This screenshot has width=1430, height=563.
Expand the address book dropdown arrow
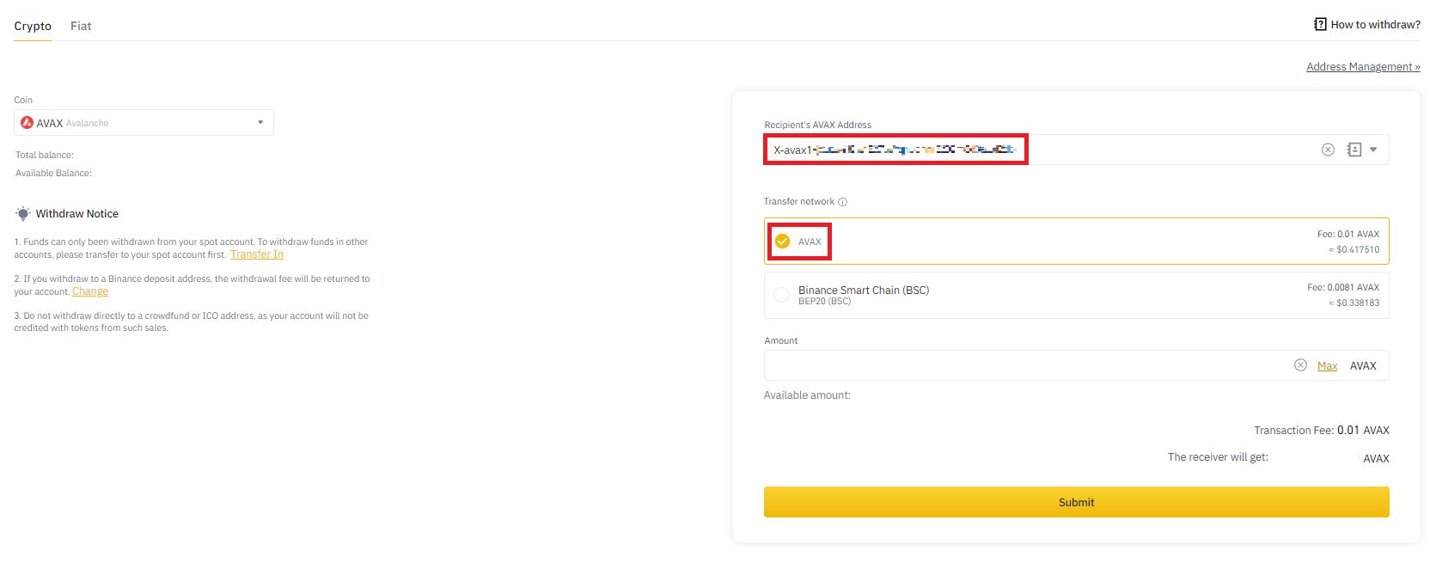1373,150
